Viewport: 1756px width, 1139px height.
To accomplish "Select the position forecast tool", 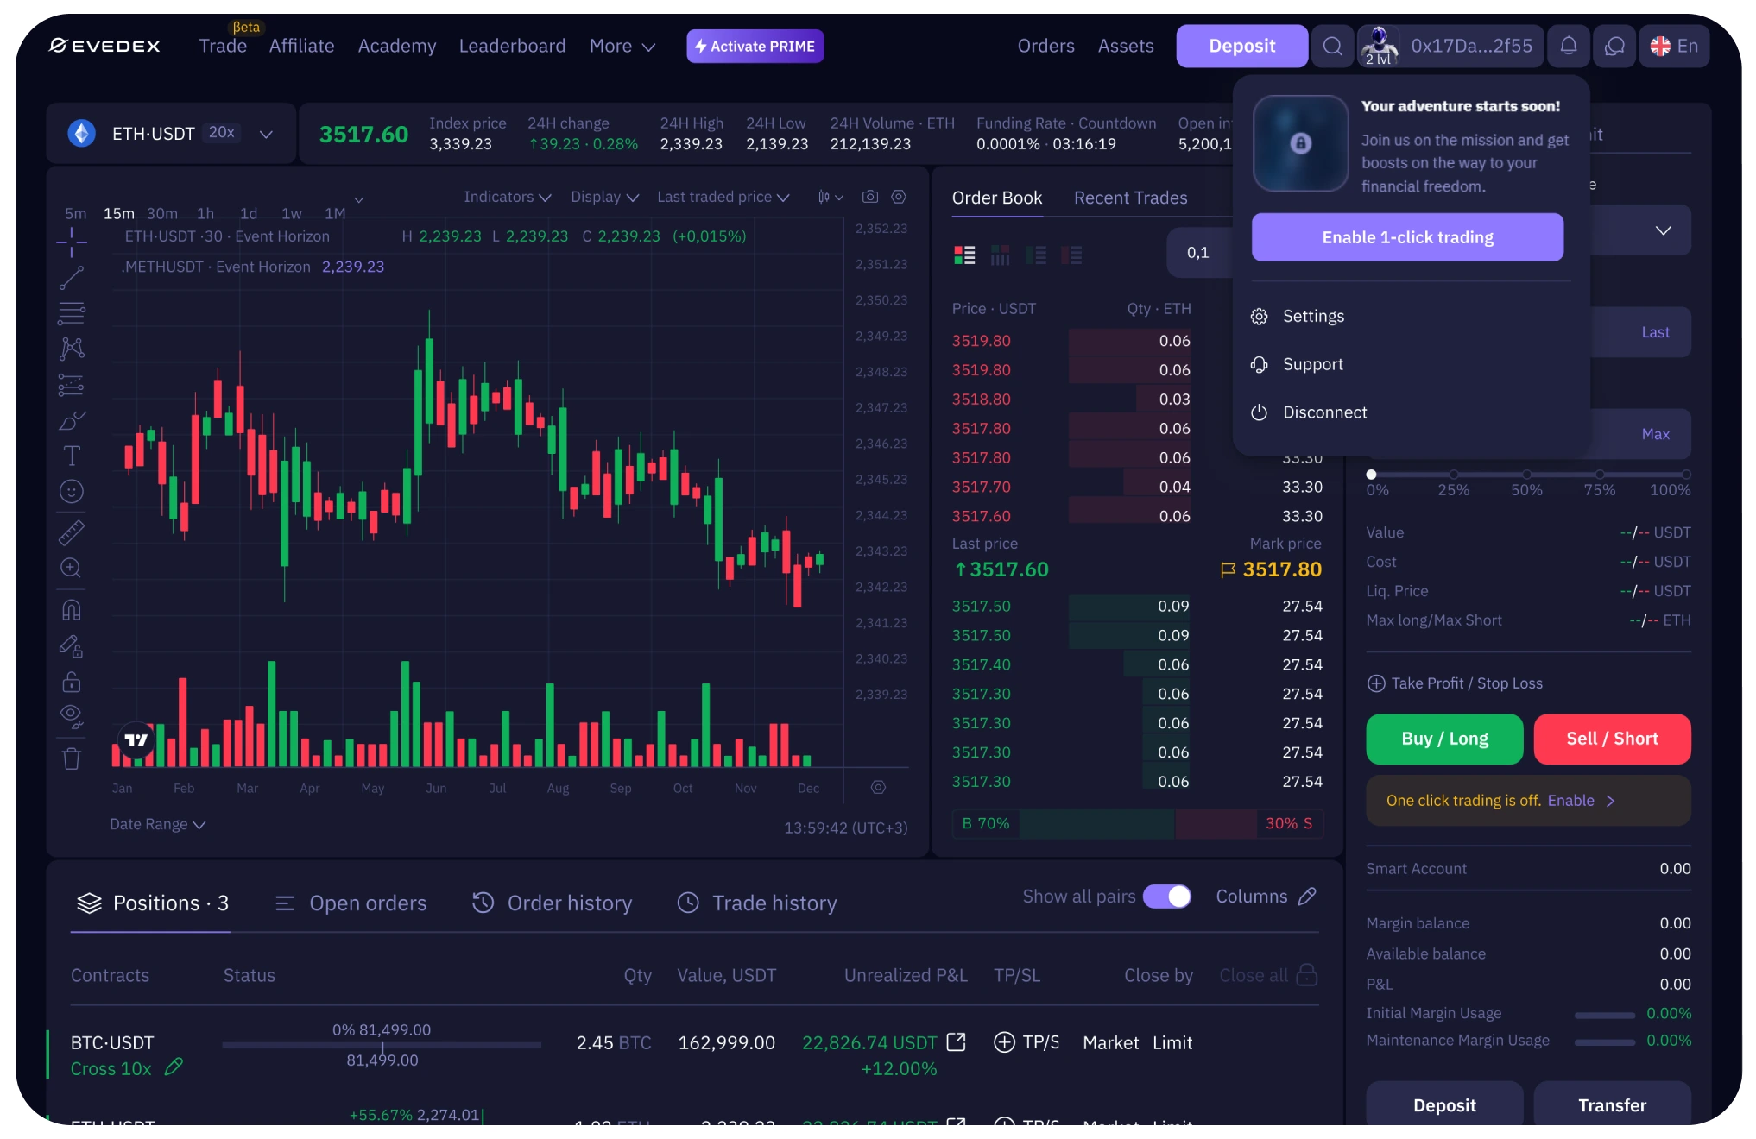I will click(72, 385).
